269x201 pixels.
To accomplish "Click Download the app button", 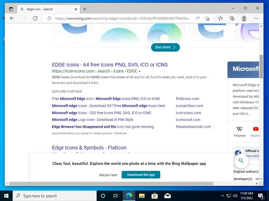I will click(x=141, y=175).
